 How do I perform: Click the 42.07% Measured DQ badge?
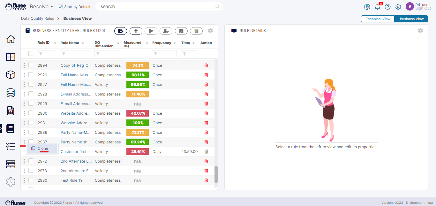137,113
